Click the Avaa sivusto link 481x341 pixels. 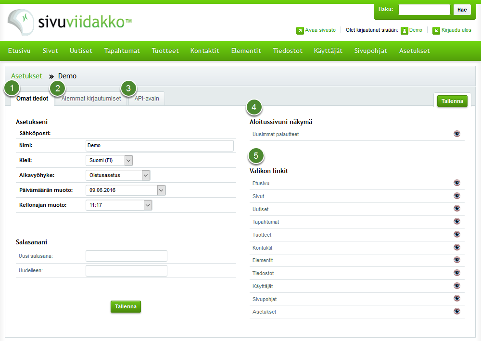(320, 30)
